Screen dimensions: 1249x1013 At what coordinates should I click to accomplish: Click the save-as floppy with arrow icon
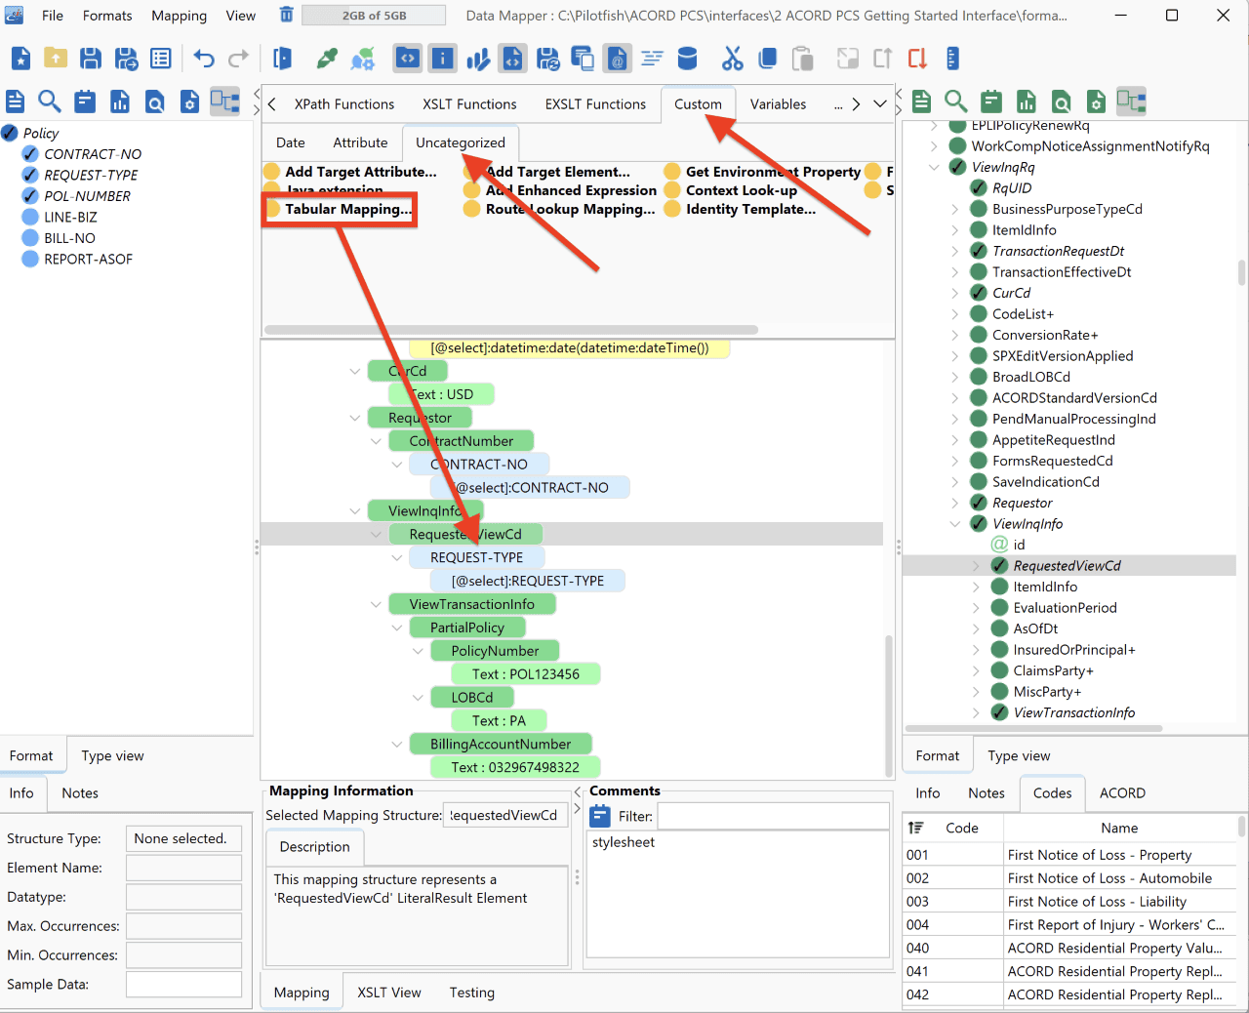pos(126,59)
